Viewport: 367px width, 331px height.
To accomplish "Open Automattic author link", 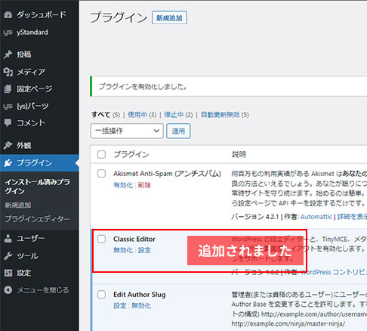I will (x=316, y=217).
